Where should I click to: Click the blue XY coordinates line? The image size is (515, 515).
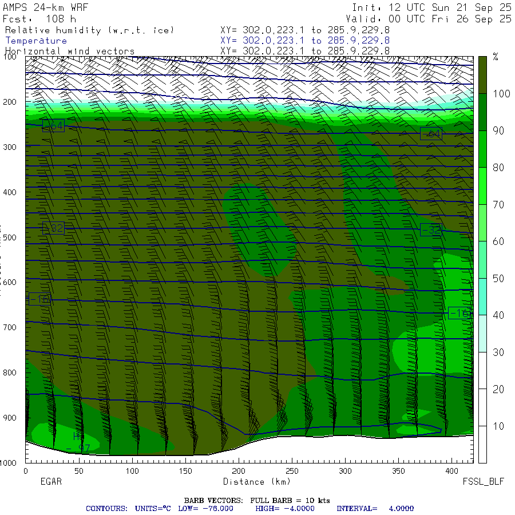point(305,41)
